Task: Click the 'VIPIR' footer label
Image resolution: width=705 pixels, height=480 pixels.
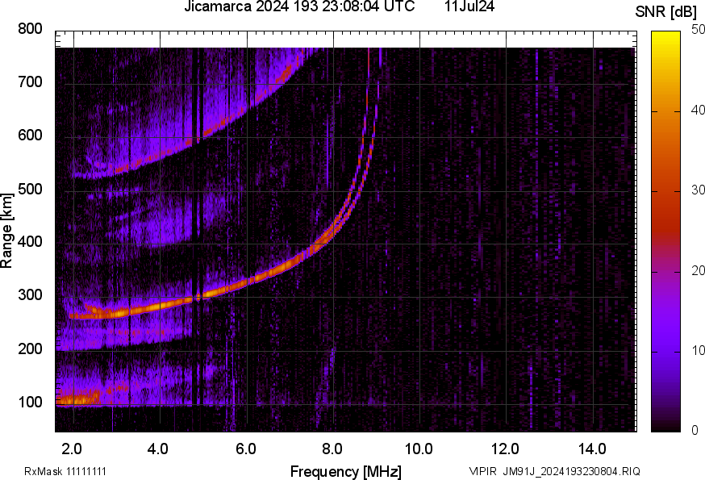Action: [x=483, y=471]
